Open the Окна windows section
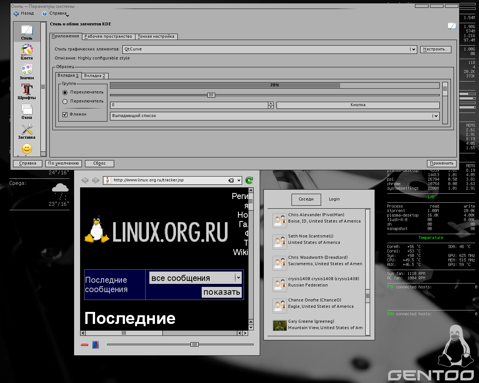The width and height of the screenshot is (479, 383). tap(27, 111)
